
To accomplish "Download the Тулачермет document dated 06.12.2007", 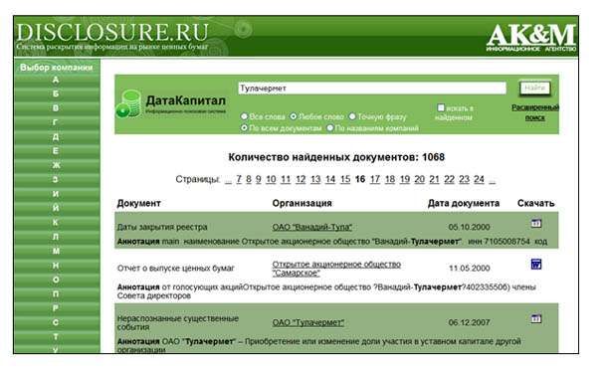I will click(536, 318).
